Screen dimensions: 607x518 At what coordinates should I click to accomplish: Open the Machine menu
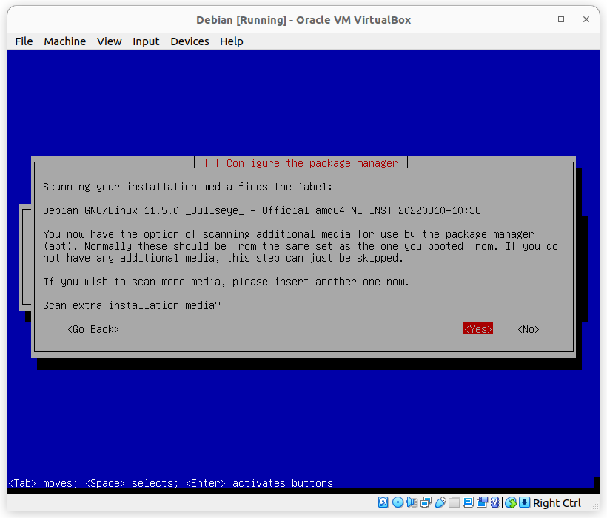(64, 41)
